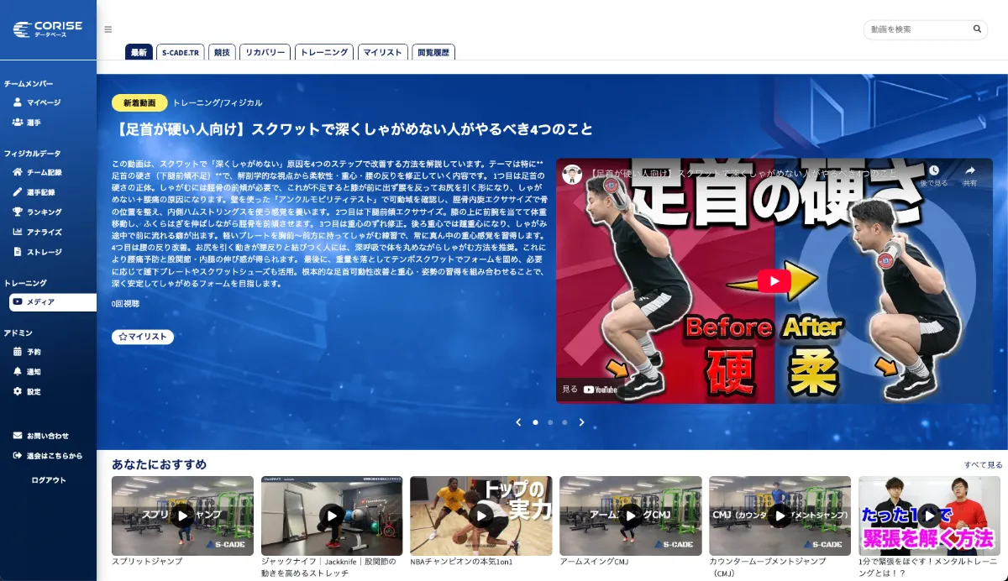This screenshot has width=1008, height=581.
Task: Go to next carousel slide
Action: [581, 422]
